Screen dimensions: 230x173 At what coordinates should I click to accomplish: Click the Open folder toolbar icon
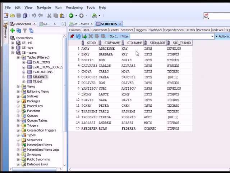pos(13,15)
